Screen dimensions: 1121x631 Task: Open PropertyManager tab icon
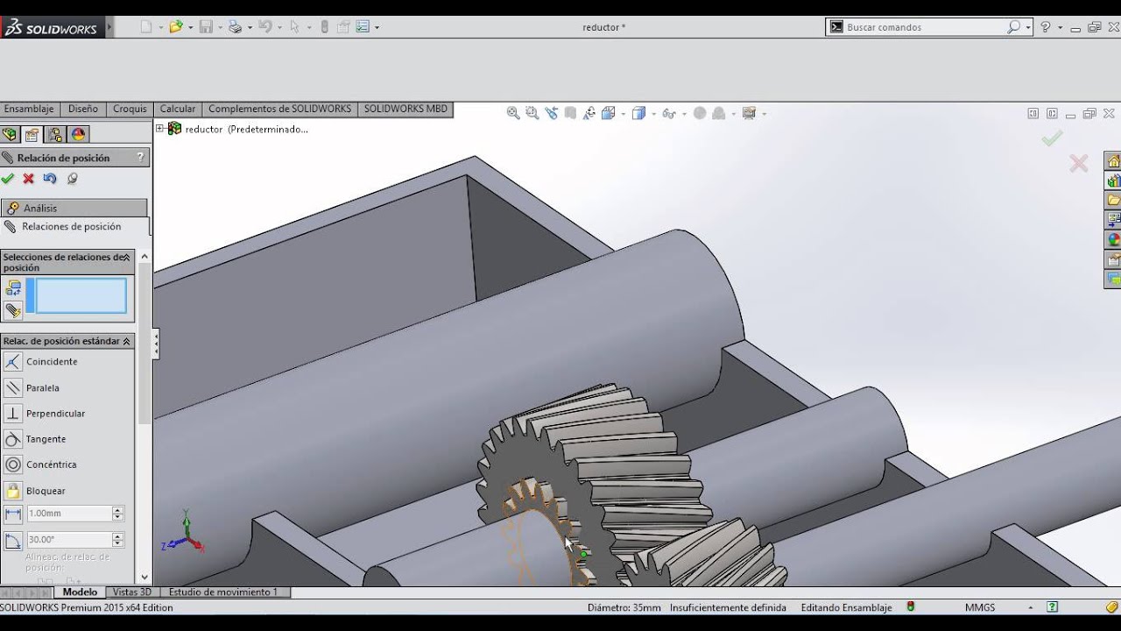click(32, 134)
